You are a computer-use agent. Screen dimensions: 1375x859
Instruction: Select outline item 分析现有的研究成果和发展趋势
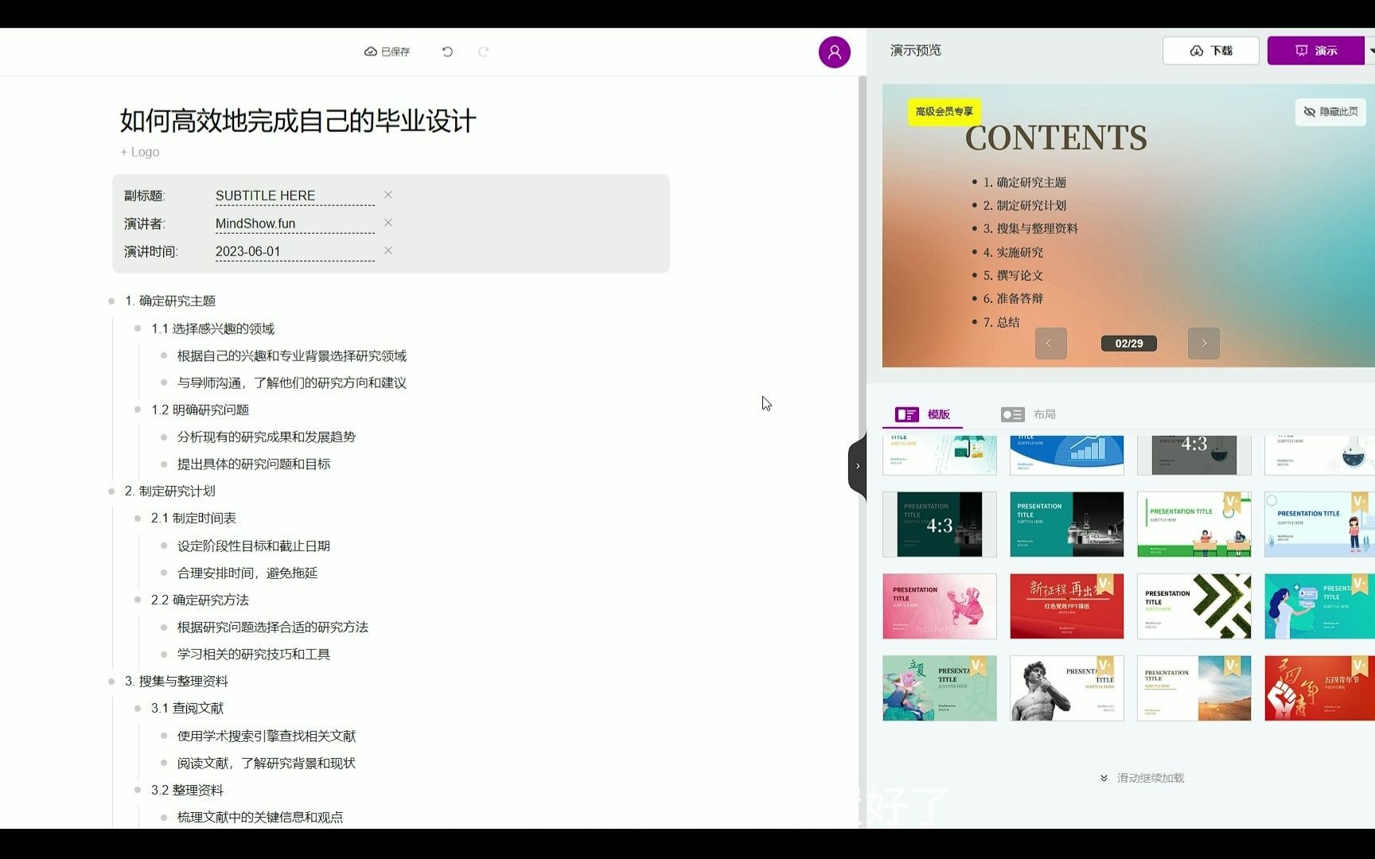click(267, 437)
